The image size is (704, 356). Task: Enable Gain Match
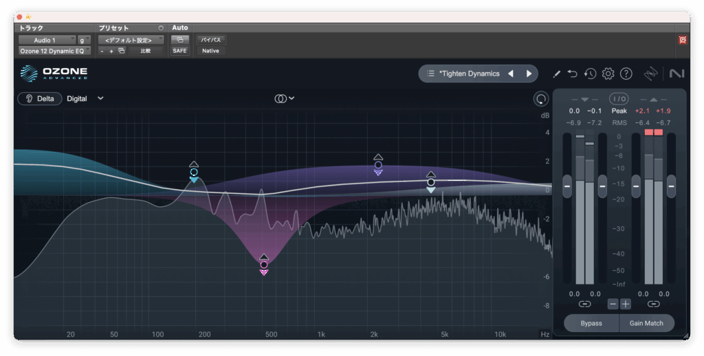[646, 323]
